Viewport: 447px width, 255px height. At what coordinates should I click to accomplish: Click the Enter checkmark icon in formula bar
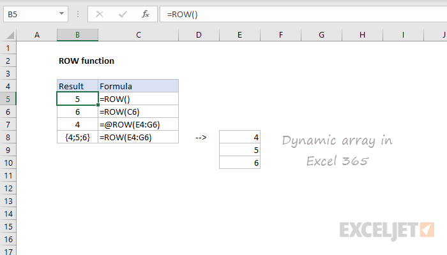click(x=121, y=13)
